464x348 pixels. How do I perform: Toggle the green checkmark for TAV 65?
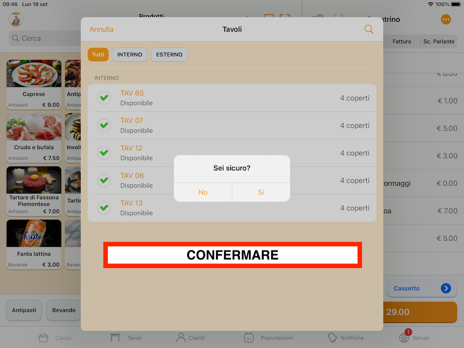coord(104,98)
